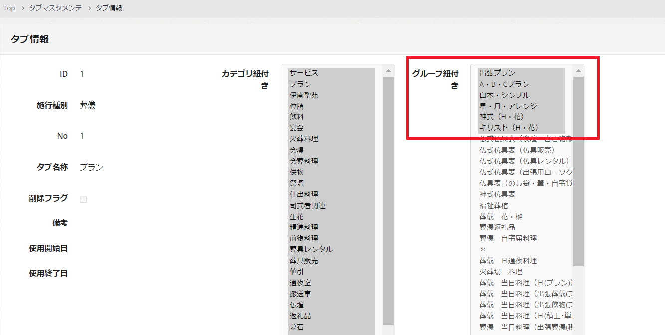
Task: Select 返礼品 in the category list
Action: coord(300,316)
